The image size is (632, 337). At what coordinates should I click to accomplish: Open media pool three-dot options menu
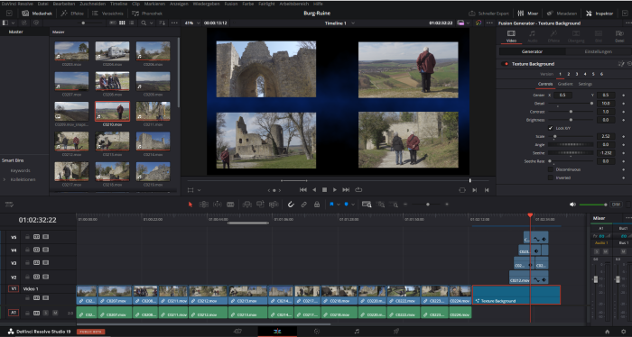pos(174,23)
